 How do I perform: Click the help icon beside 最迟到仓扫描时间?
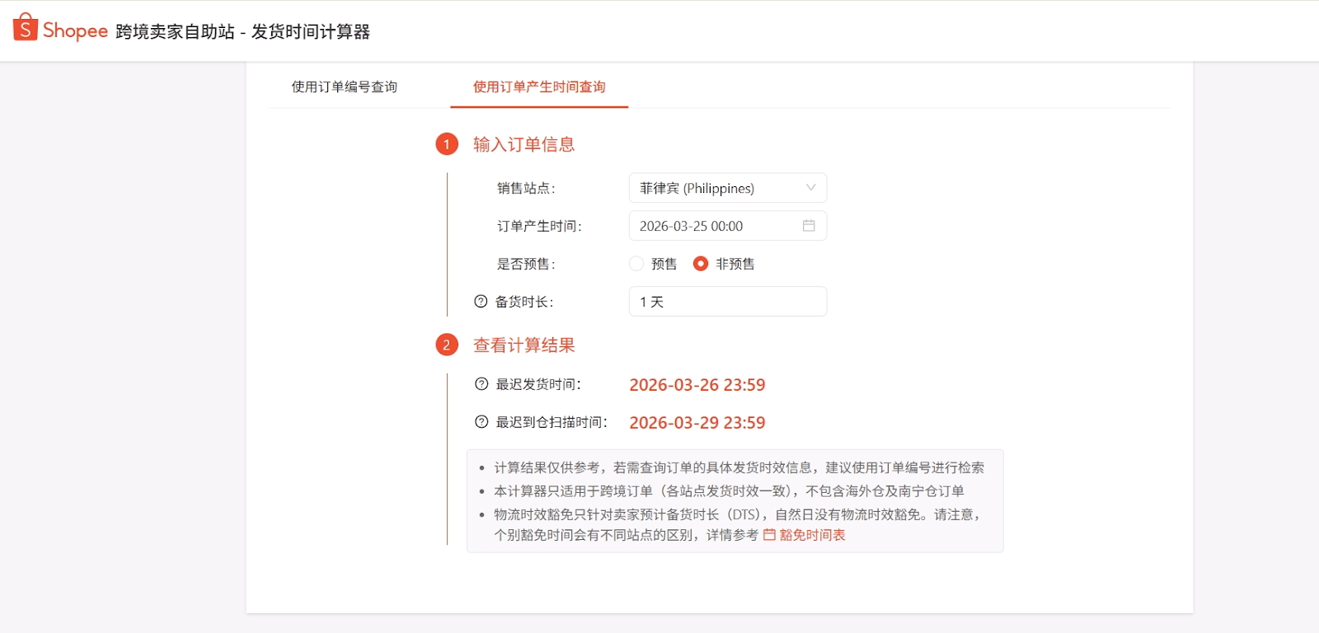[481, 422]
